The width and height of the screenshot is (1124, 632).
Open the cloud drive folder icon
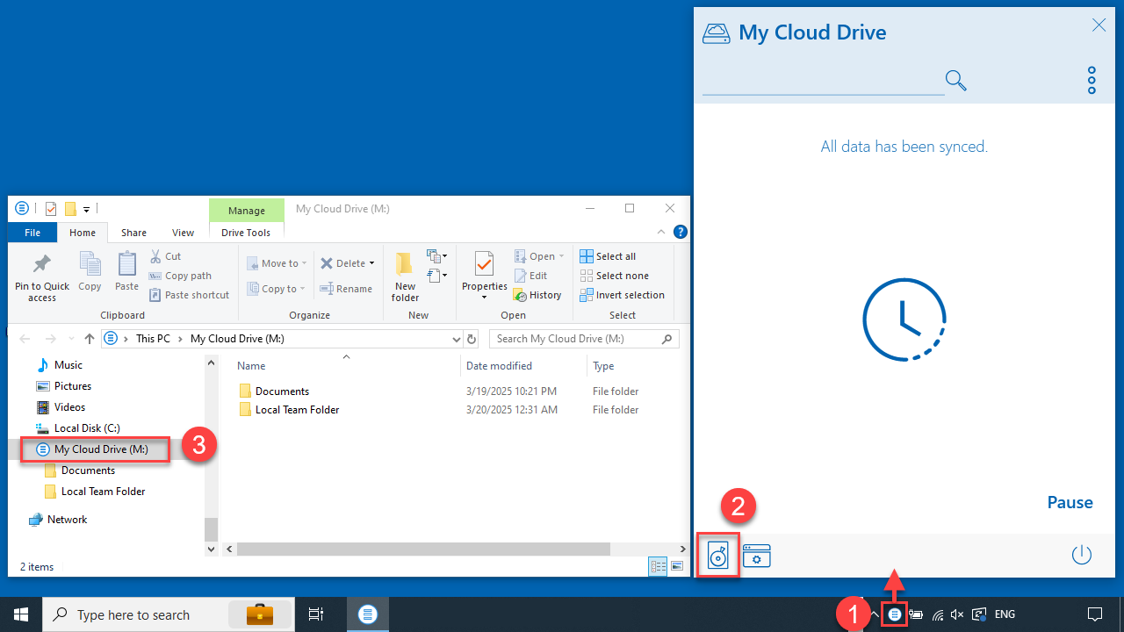pyautogui.click(x=718, y=556)
